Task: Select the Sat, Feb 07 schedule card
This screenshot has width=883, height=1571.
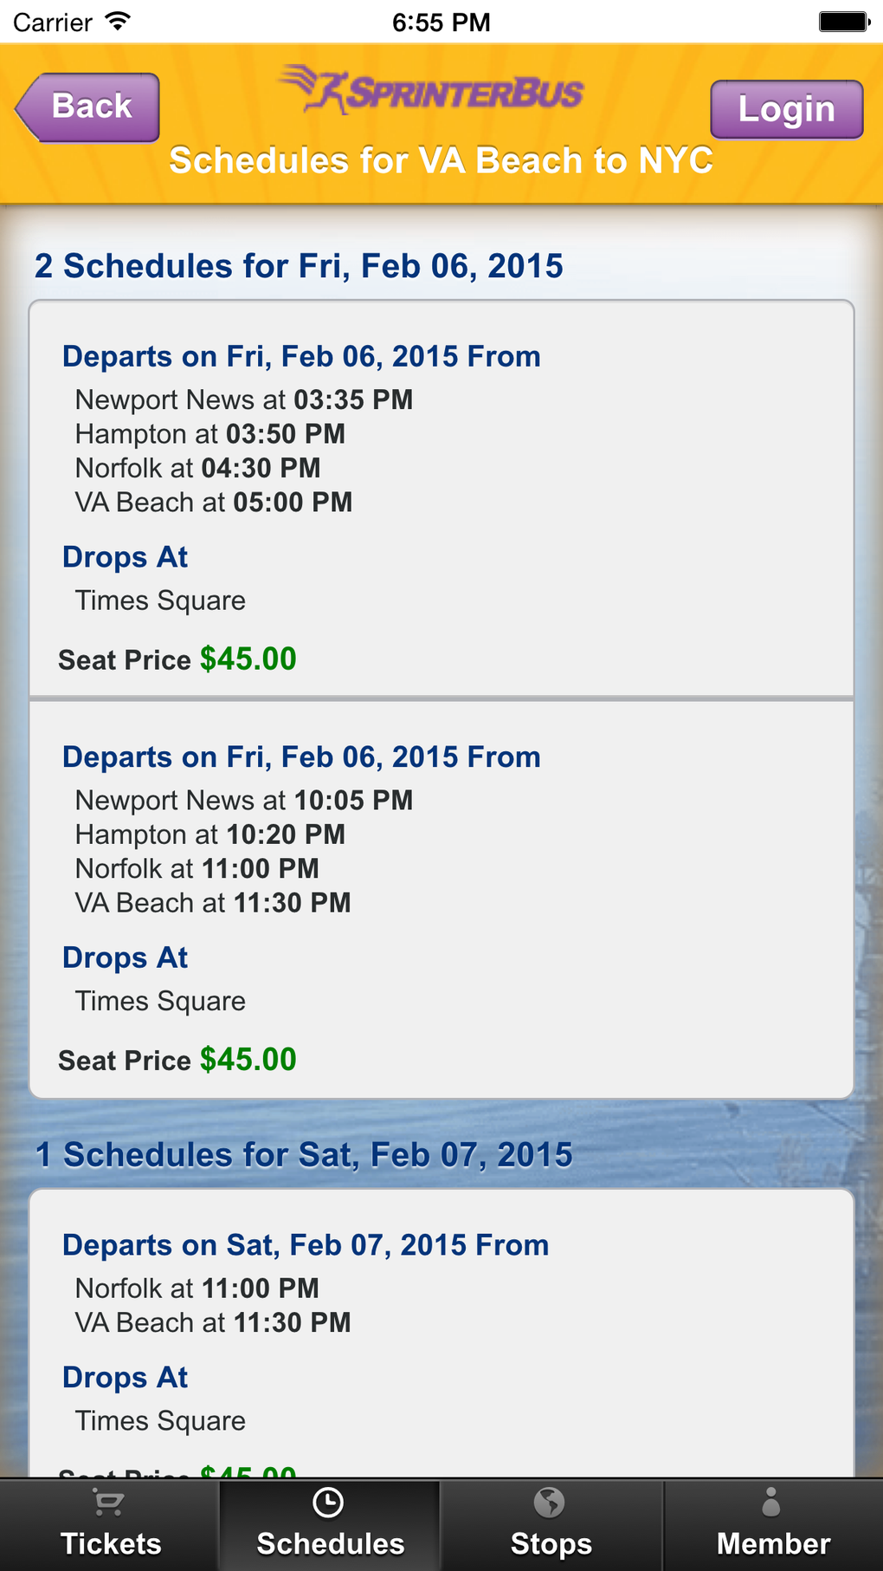Action: coord(441,1333)
